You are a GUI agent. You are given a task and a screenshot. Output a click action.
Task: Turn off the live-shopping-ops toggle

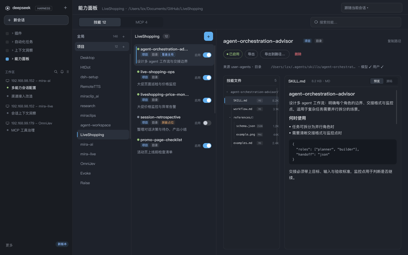pos(207,78)
